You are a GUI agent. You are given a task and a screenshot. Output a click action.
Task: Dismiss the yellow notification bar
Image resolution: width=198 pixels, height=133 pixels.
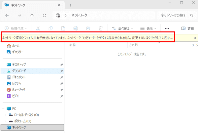click(x=195, y=38)
